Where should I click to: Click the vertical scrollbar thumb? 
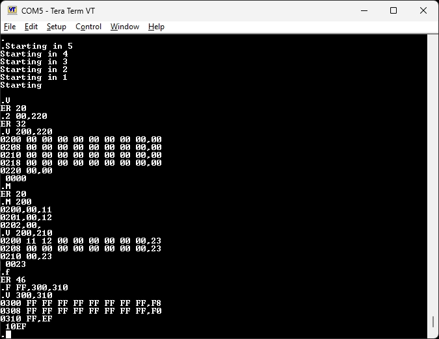click(432, 322)
